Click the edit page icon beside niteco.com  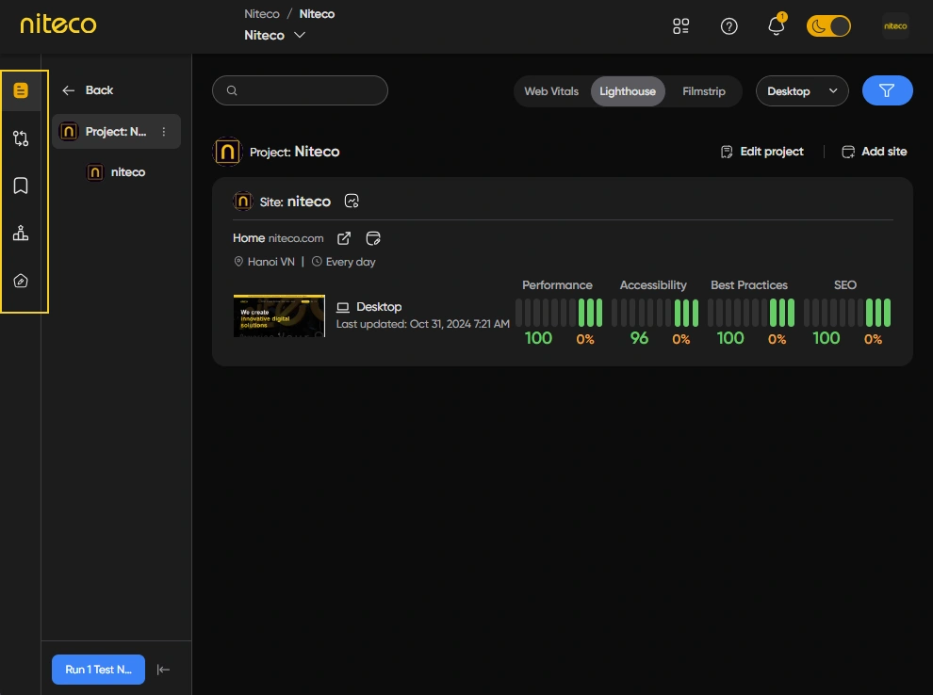pos(373,238)
